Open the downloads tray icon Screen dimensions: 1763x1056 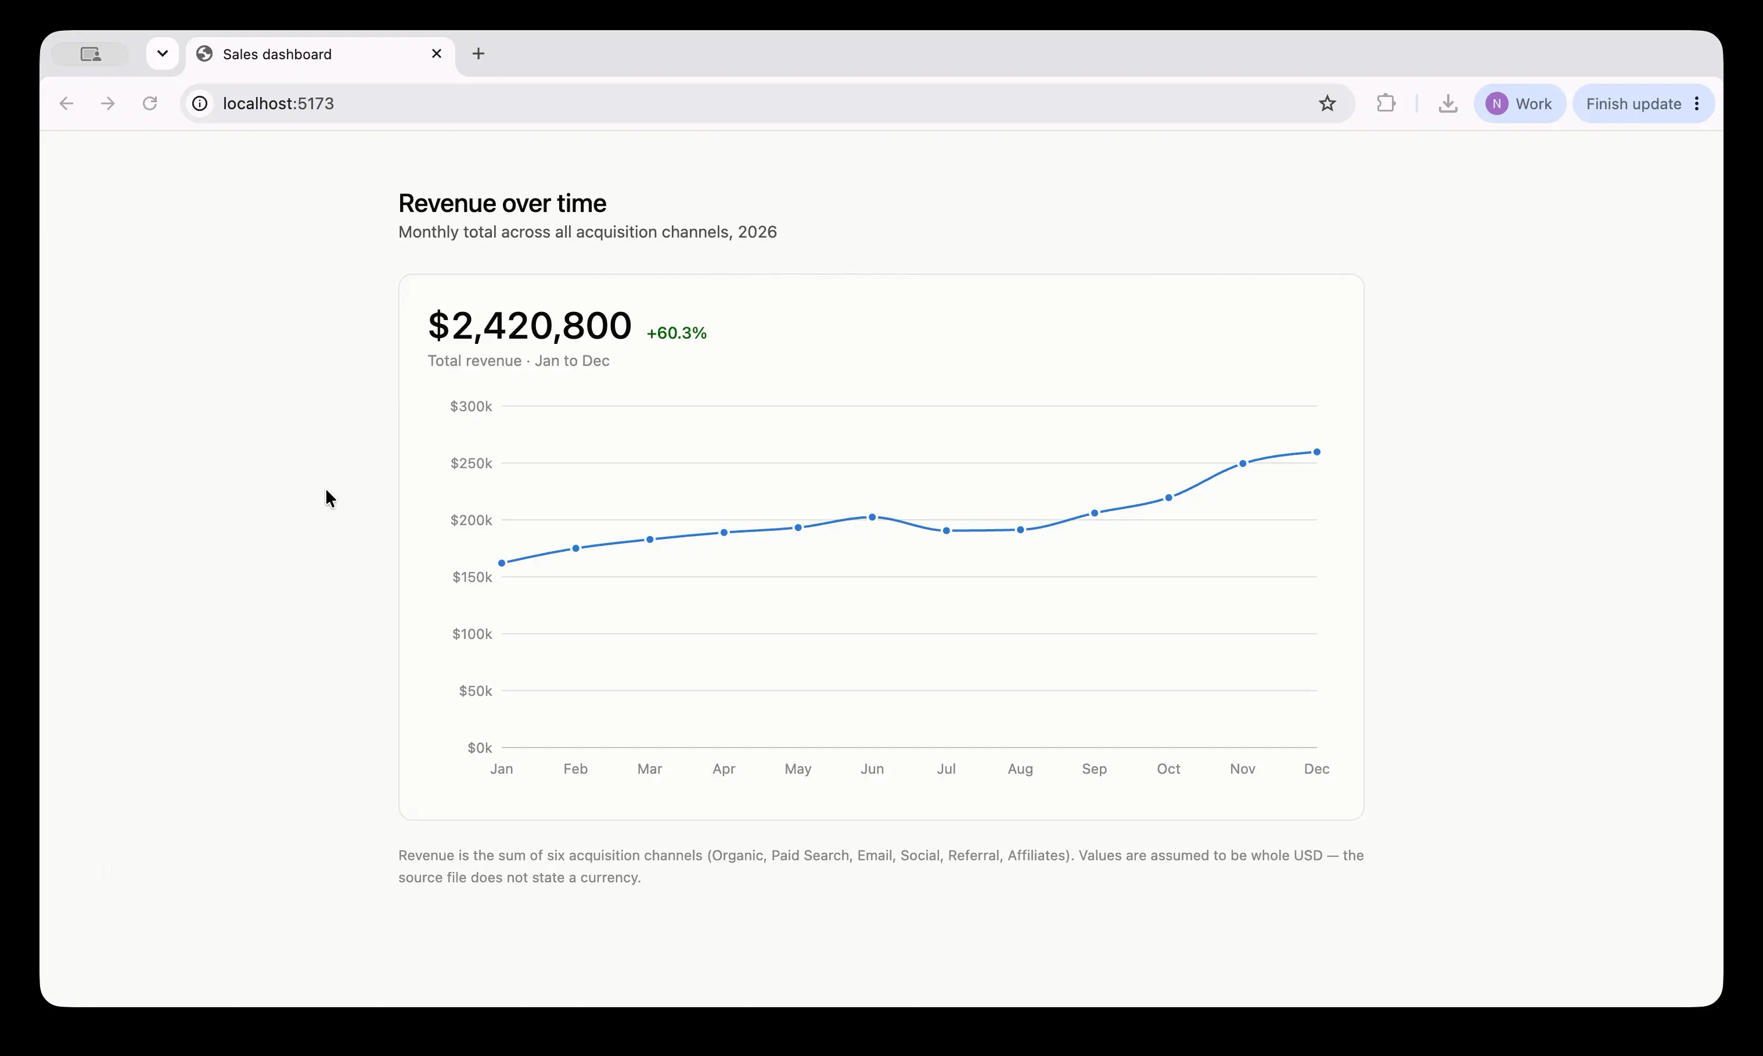click(1448, 104)
